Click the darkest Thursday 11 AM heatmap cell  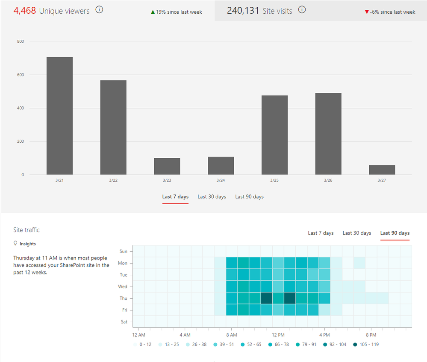coord(267,298)
